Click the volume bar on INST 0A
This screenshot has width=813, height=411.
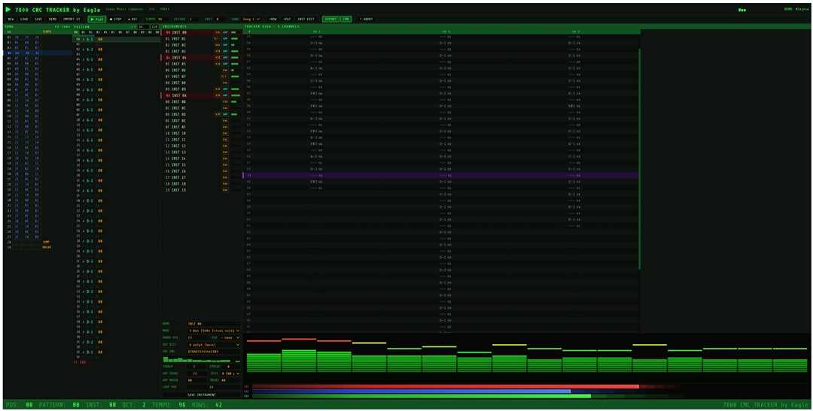click(x=236, y=95)
